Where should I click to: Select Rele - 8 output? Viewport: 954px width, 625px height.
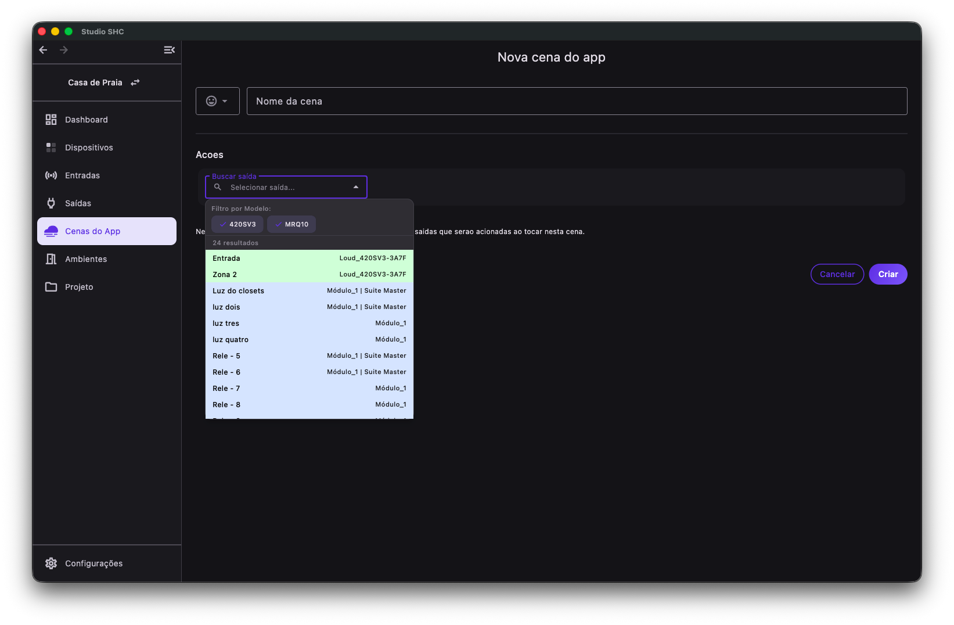coord(309,404)
